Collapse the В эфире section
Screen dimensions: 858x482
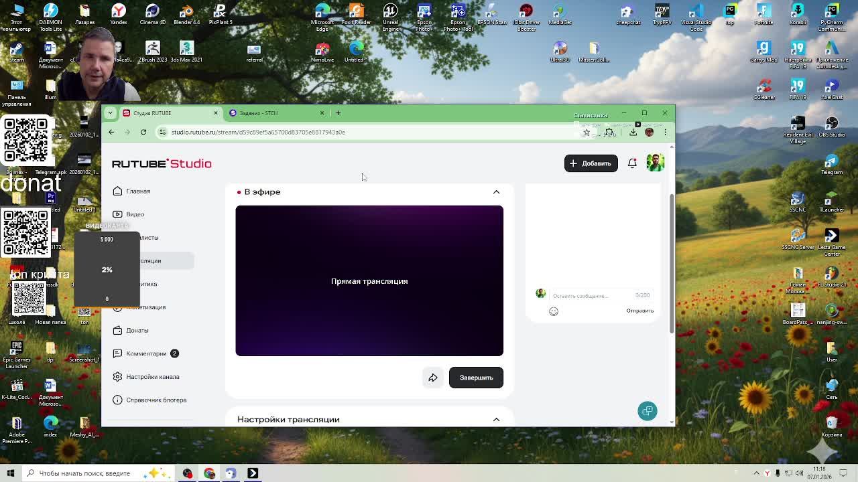coord(496,192)
